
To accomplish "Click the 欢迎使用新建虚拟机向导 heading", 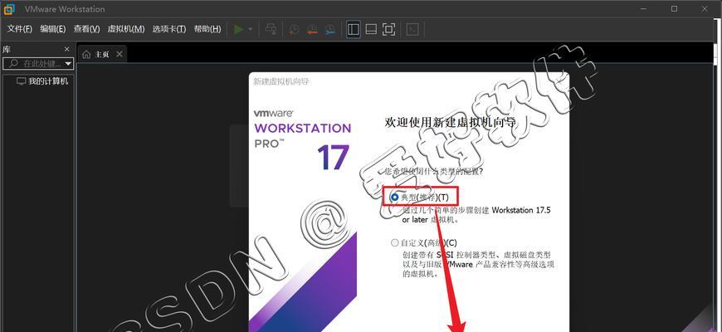I will 451,123.
